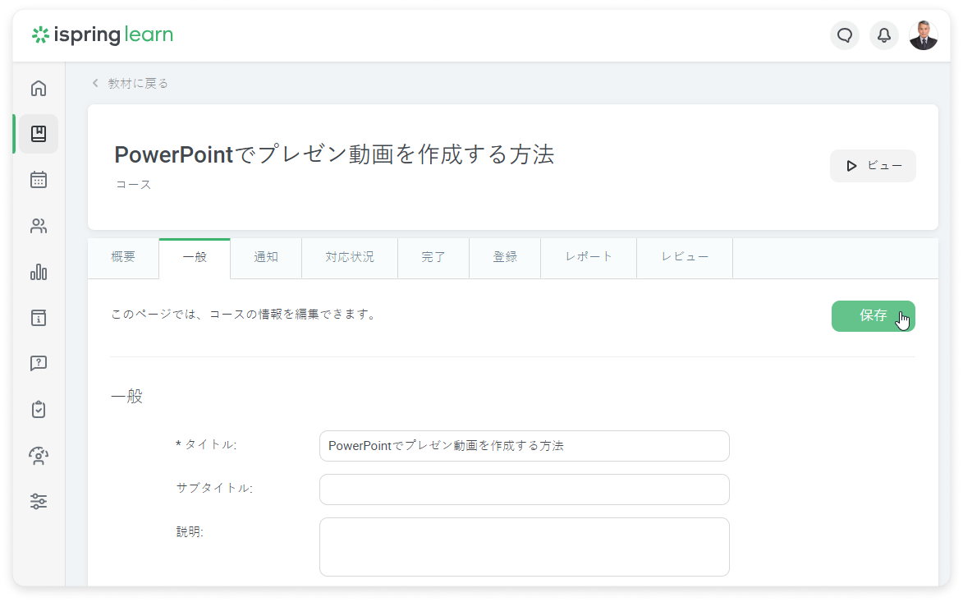The image size is (963, 602).
Task: Open the 登録 tab
Action: (x=506, y=258)
